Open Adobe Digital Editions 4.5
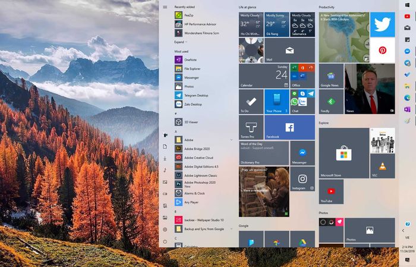Viewport: 416px width, 267px height. coord(203,167)
